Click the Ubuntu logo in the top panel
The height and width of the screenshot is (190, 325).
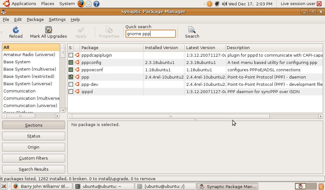pyautogui.click(x=6, y=3)
